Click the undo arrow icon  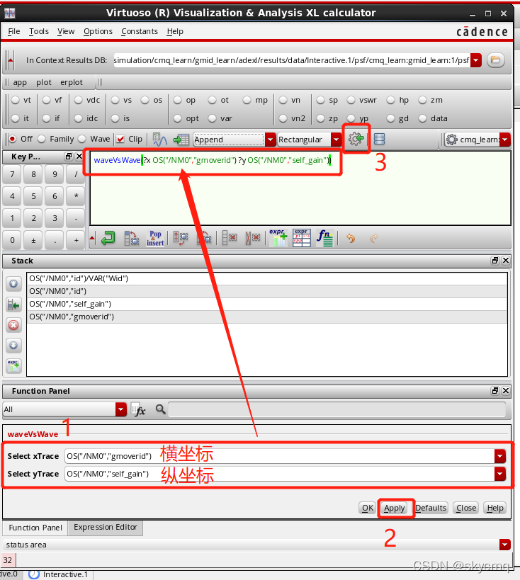(351, 238)
